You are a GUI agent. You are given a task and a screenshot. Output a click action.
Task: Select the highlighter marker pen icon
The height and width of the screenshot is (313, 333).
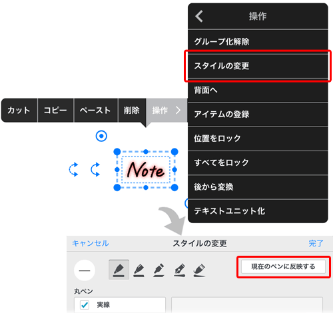coord(159,270)
